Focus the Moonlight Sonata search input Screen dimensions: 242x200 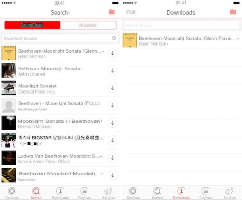(x=60, y=38)
